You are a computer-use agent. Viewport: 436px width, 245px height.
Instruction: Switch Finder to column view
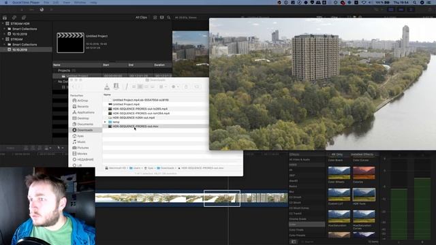[146, 87]
